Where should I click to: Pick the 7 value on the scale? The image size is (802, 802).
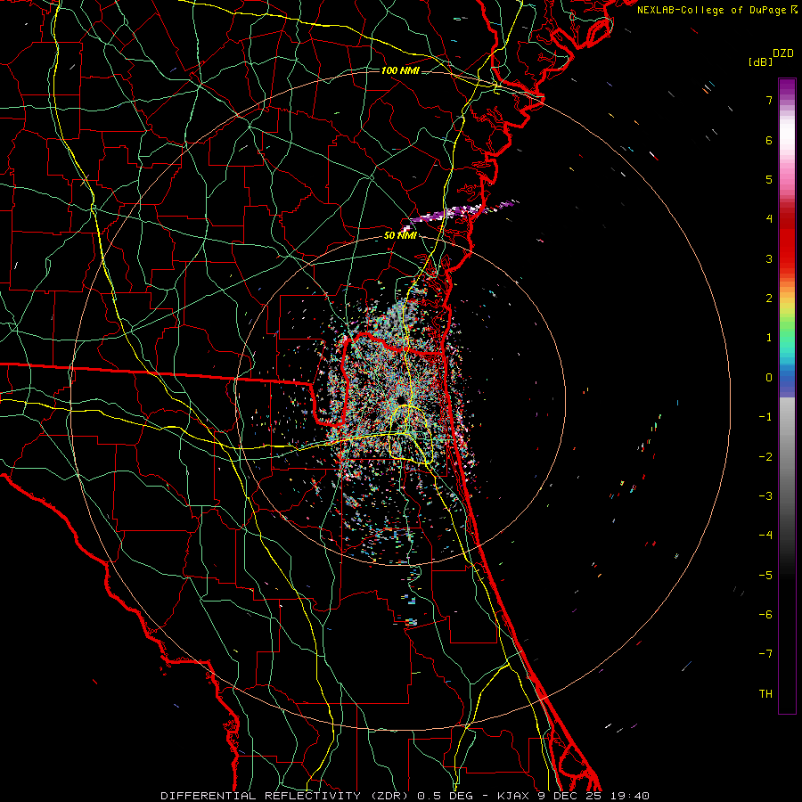coord(769,100)
